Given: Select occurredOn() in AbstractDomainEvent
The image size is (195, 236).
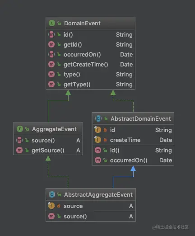Looking at the screenshot, I should click(x=133, y=160).
